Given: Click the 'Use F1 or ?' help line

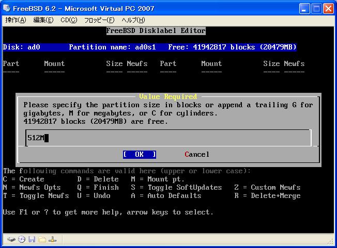Looking at the screenshot, I should pos(108,212).
